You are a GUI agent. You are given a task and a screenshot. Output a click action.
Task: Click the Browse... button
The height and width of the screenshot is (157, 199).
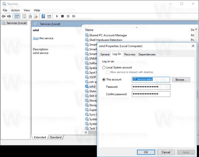[x=181, y=79]
